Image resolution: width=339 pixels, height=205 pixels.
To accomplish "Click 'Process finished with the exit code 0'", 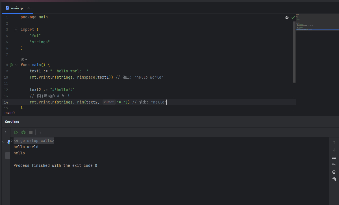I will [55, 165].
